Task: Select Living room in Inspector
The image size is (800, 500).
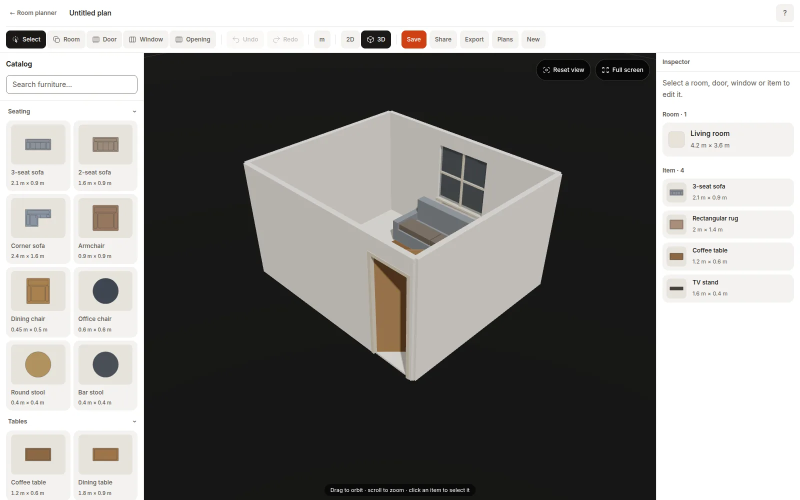Action: [x=728, y=139]
